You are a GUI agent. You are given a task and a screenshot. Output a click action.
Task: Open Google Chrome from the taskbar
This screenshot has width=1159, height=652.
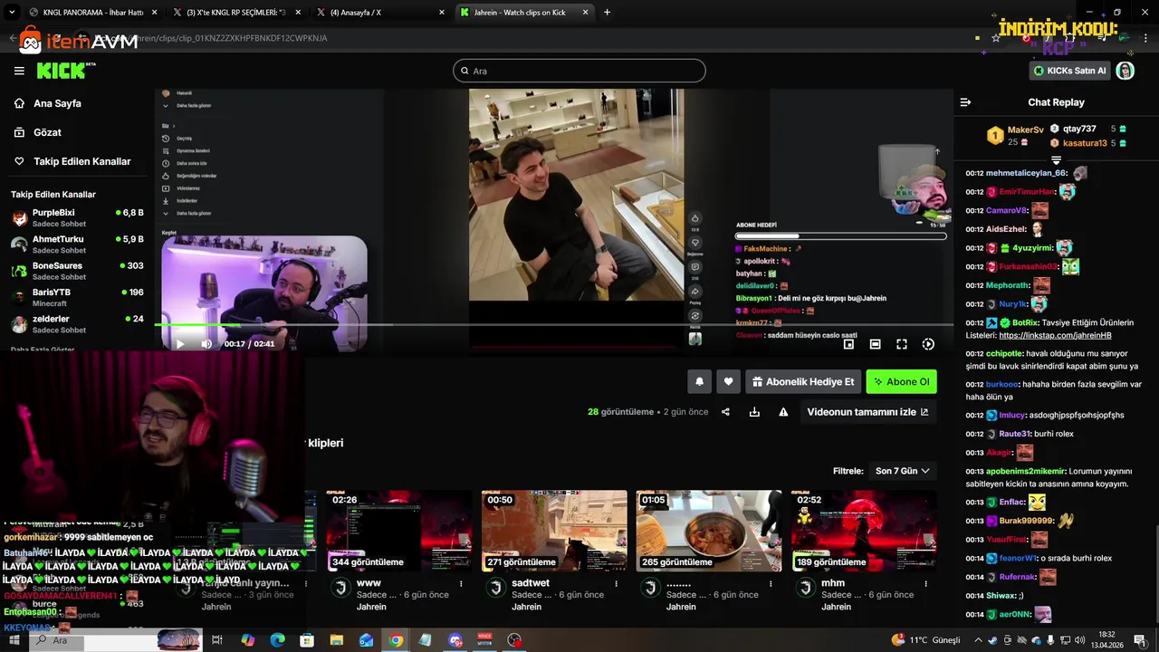396,640
